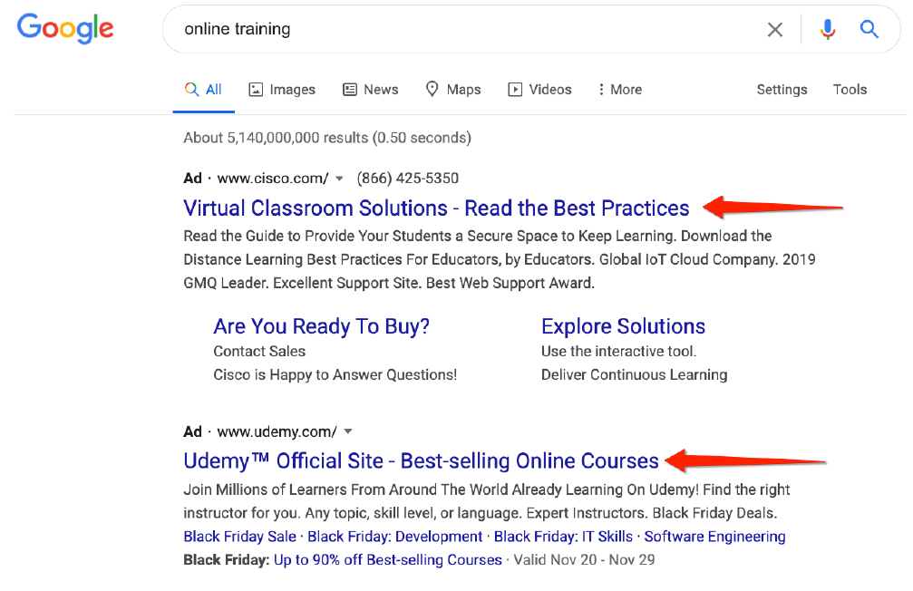This screenshot has height=591, width=913.
Task: Open Udemy Official Site ad link
Action: 421,461
